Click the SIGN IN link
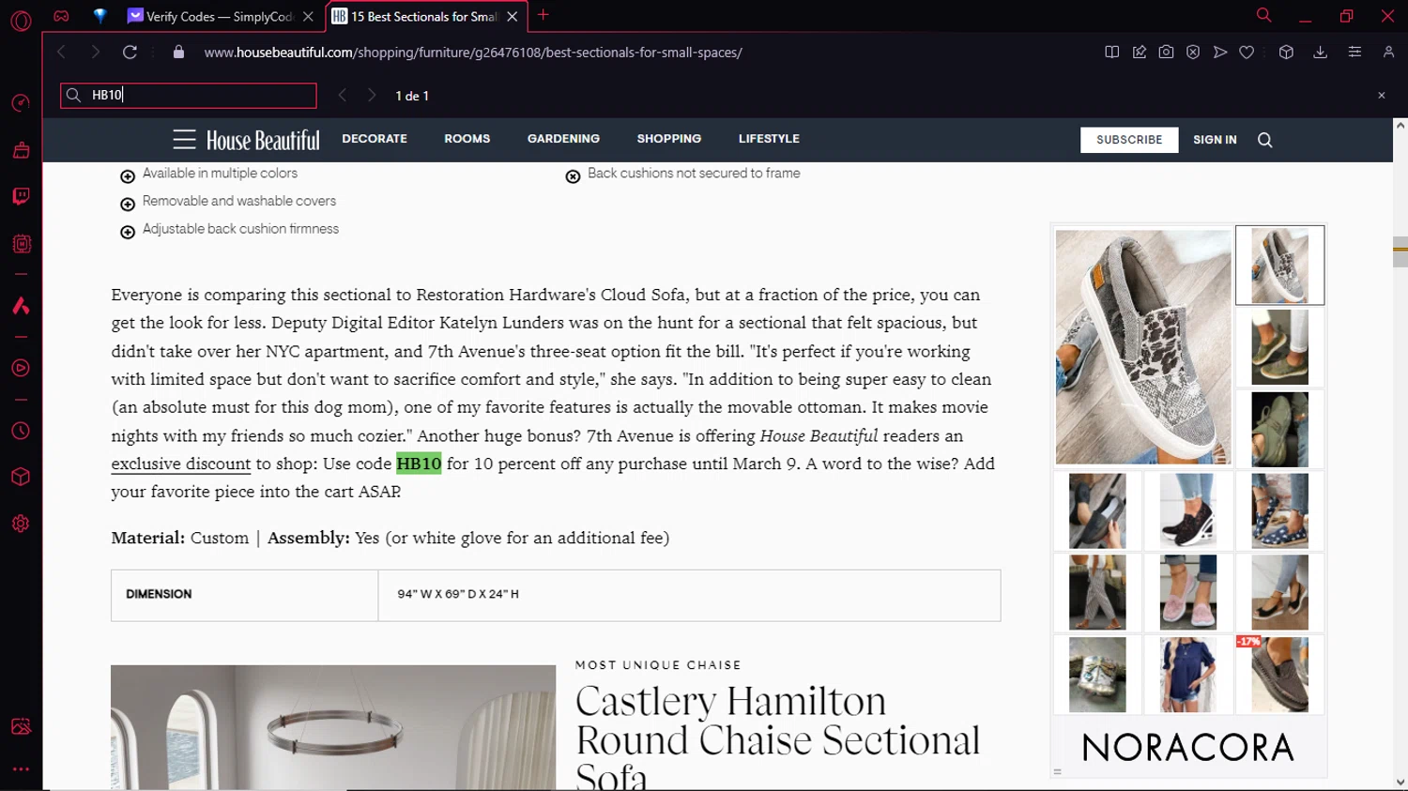The image size is (1408, 791). click(x=1215, y=140)
